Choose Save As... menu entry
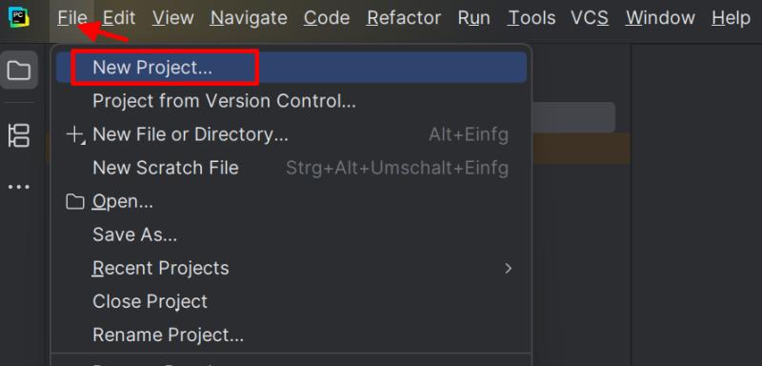 291,234
